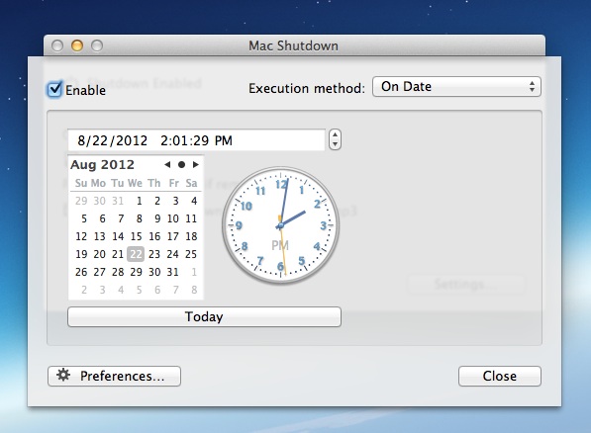The height and width of the screenshot is (433, 591).
Task: Select August 1 in the calendar
Action: [139, 201]
